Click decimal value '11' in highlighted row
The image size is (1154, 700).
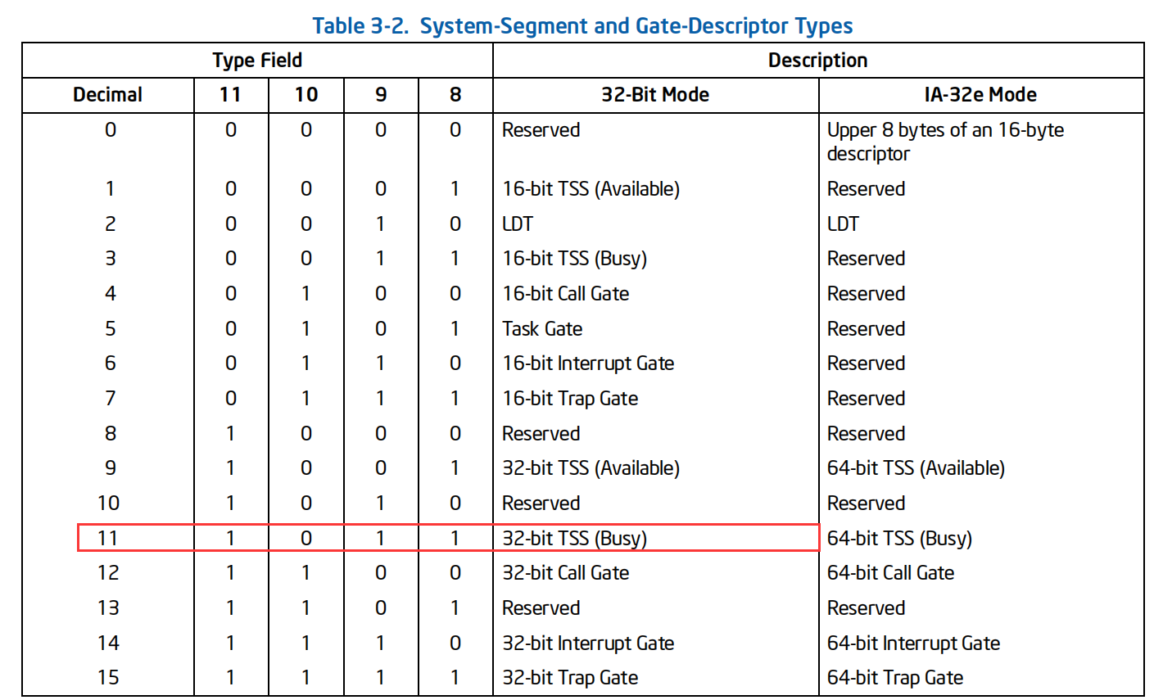click(x=108, y=539)
